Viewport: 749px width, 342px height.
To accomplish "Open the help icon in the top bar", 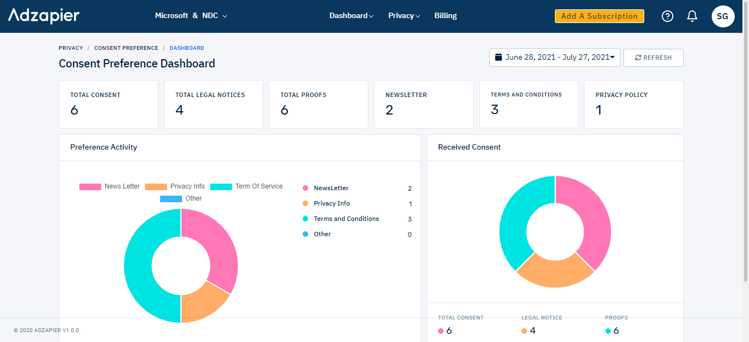I will click(x=667, y=16).
